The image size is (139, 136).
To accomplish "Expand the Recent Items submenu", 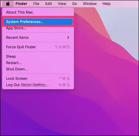I will tap(38, 37).
